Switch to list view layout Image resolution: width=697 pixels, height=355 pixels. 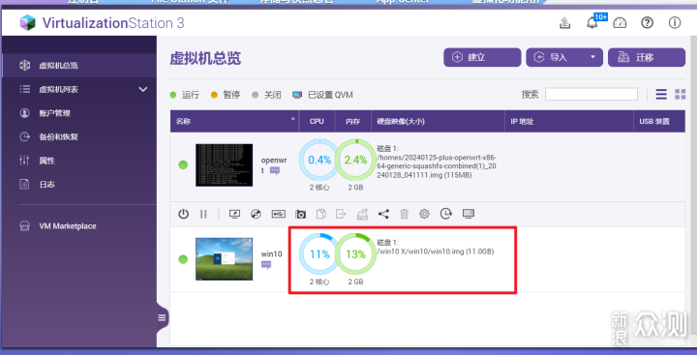pos(661,94)
